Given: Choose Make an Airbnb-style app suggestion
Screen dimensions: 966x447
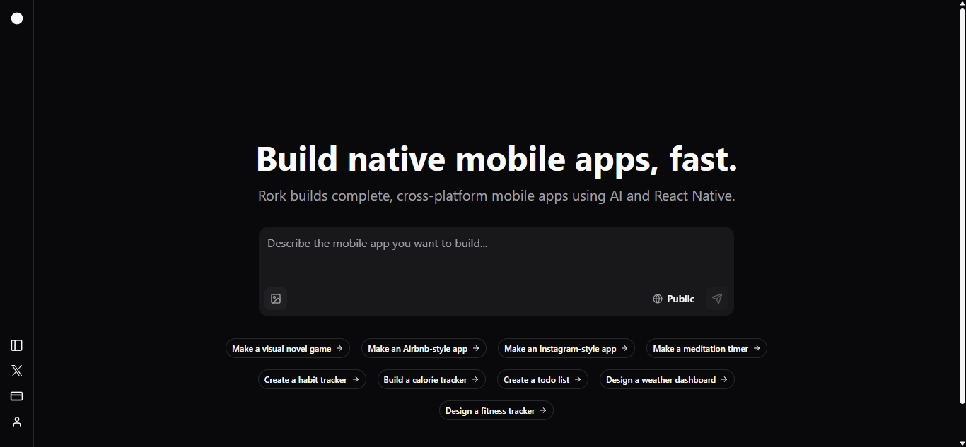Looking at the screenshot, I should click(x=424, y=349).
